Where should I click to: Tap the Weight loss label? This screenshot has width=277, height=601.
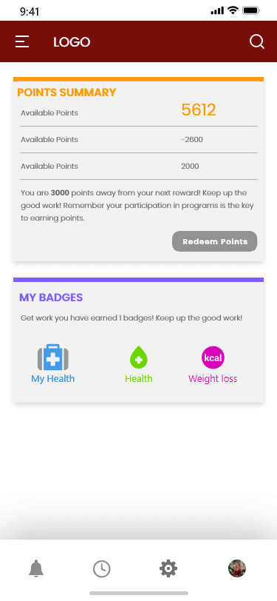click(x=213, y=379)
